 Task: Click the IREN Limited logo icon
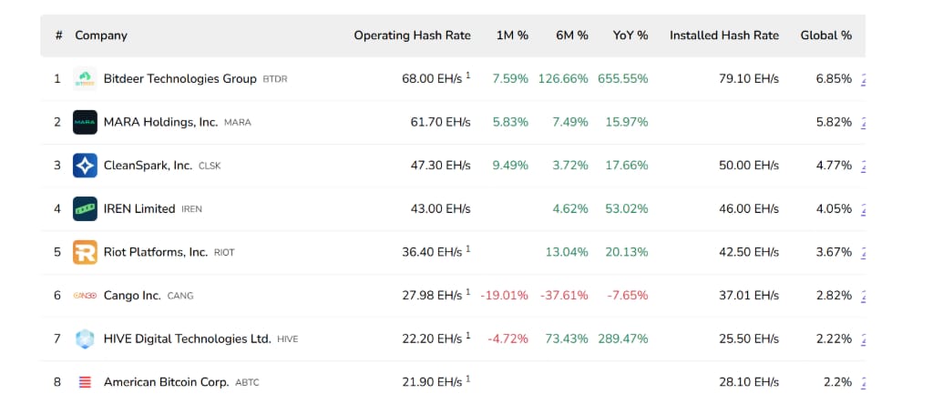pyautogui.click(x=85, y=208)
